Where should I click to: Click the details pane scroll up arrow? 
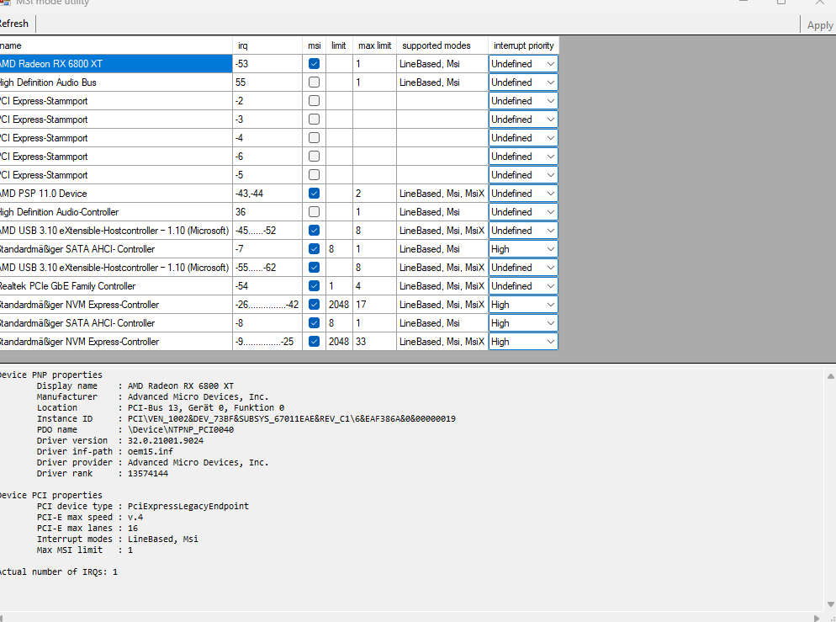(830, 376)
